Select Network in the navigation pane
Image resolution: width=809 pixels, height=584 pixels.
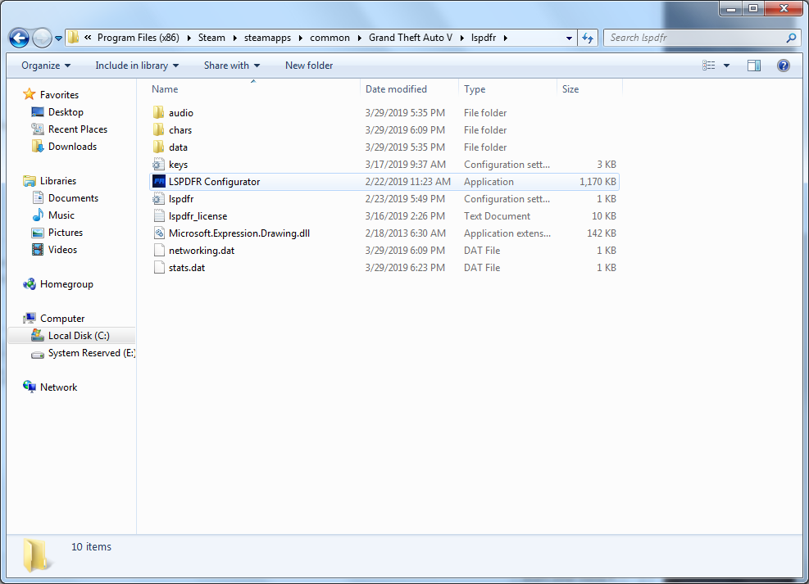[x=58, y=387]
